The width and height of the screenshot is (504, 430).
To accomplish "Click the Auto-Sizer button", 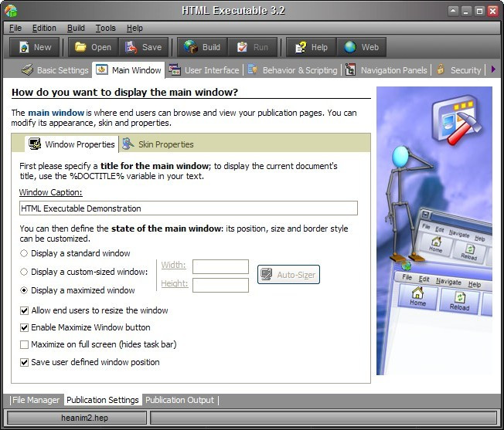I will pos(288,274).
